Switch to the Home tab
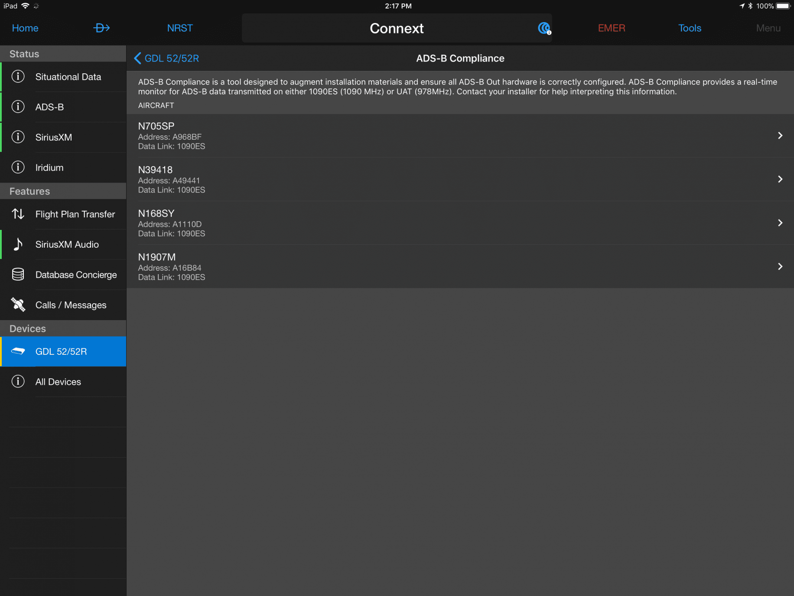 [x=25, y=28]
